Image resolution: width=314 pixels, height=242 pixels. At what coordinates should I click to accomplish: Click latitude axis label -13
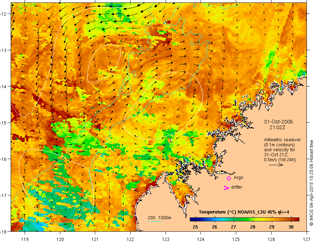pyautogui.click(x=4, y=50)
